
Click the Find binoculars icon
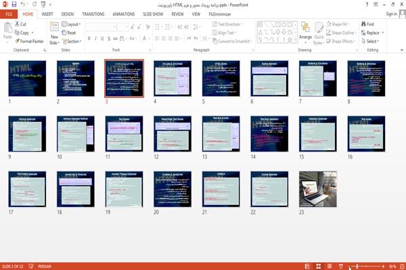pyautogui.click(x=363, y=24)
